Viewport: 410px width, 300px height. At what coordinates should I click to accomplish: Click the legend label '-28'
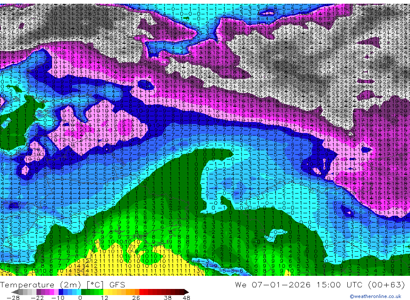pos(13,298)
